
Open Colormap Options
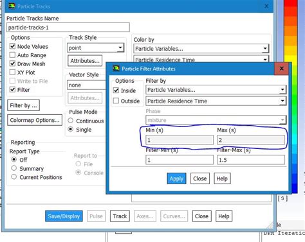[35, 120]
